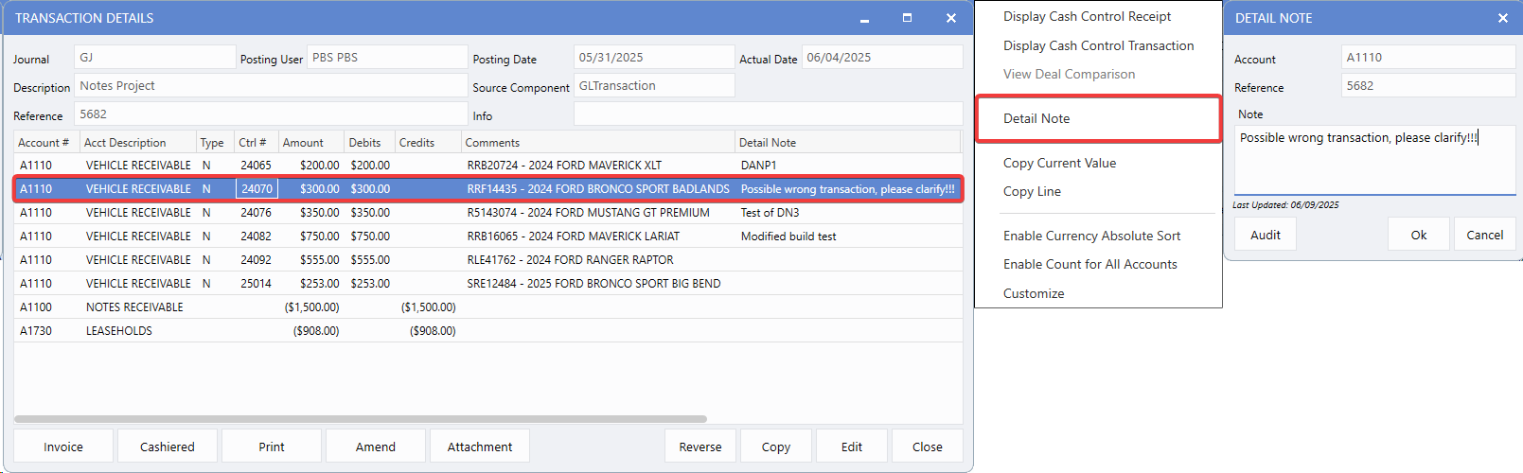Click the Invoice button
The image size is (1523, 473).
[x=63, y=447]
